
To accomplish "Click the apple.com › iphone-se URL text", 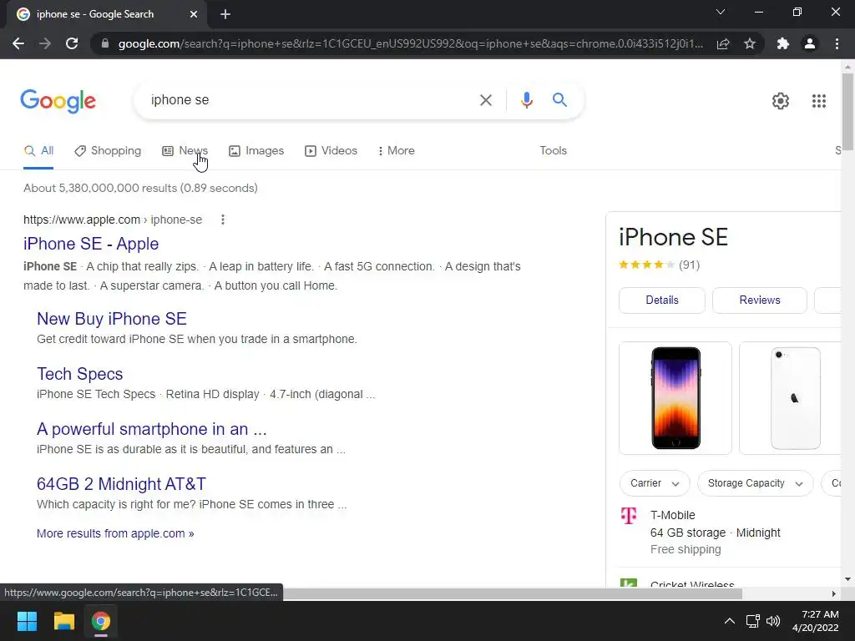I will [113, 220].
